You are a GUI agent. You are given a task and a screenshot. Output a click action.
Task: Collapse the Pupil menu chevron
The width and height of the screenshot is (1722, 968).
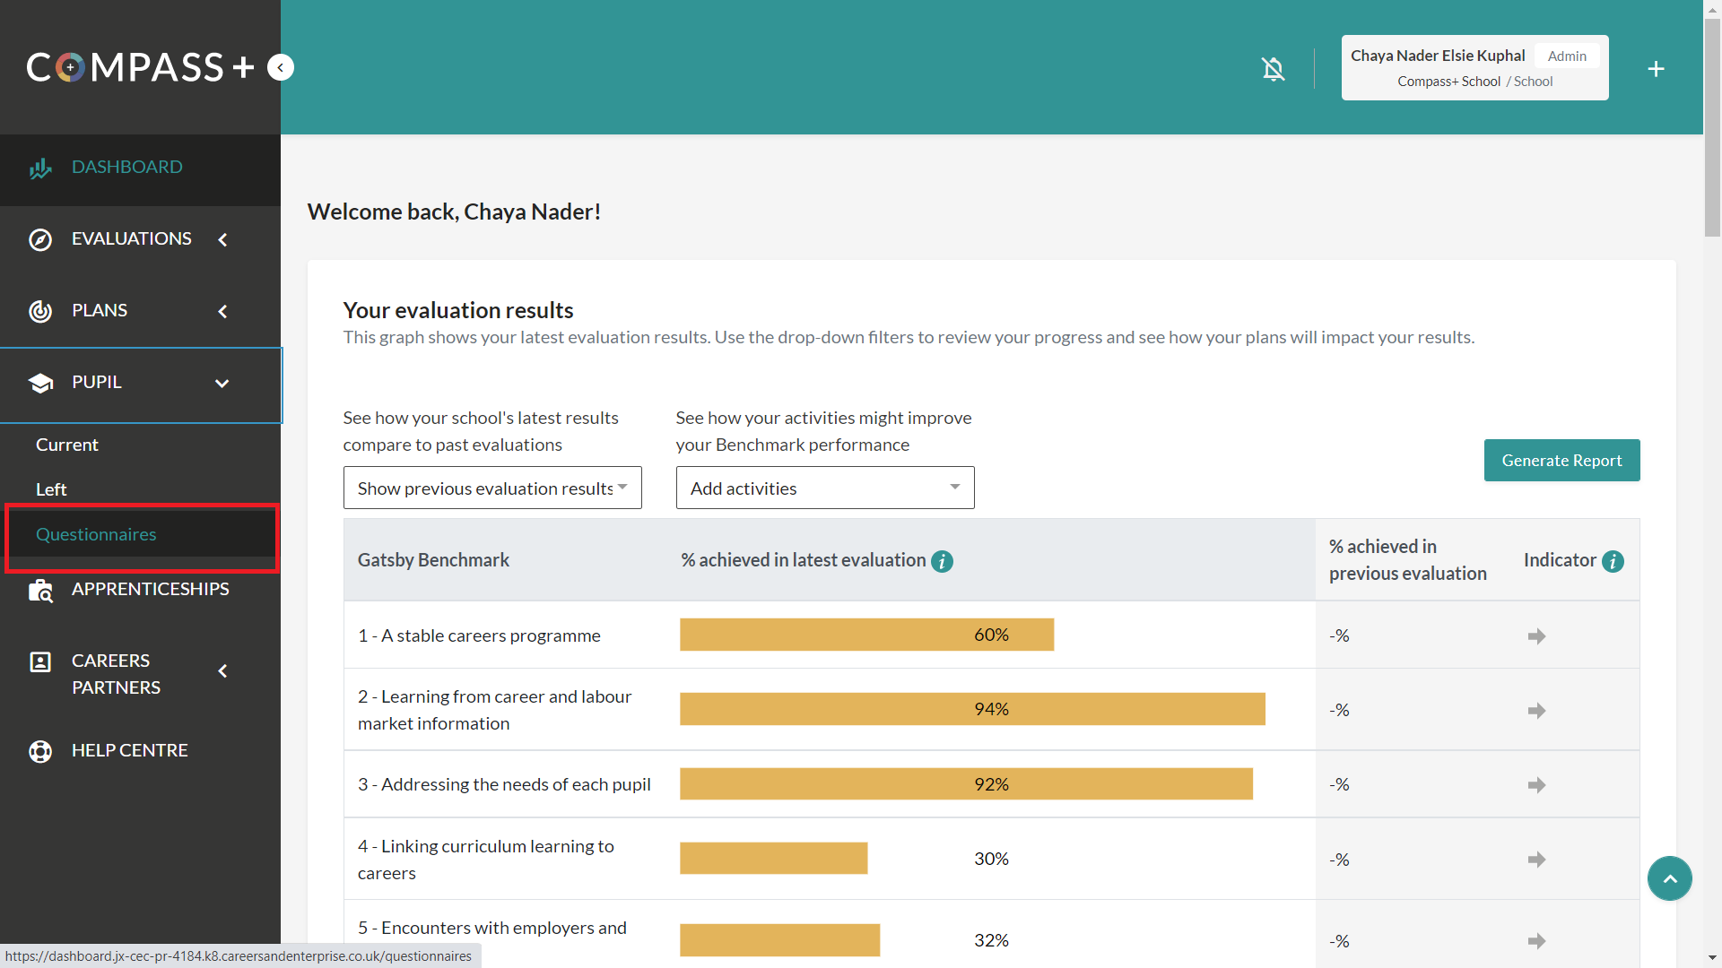click(x=222, y=384)
